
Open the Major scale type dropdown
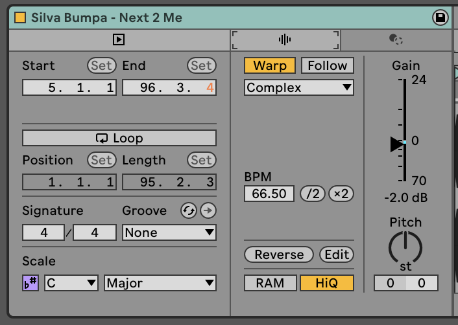(160, 283)
